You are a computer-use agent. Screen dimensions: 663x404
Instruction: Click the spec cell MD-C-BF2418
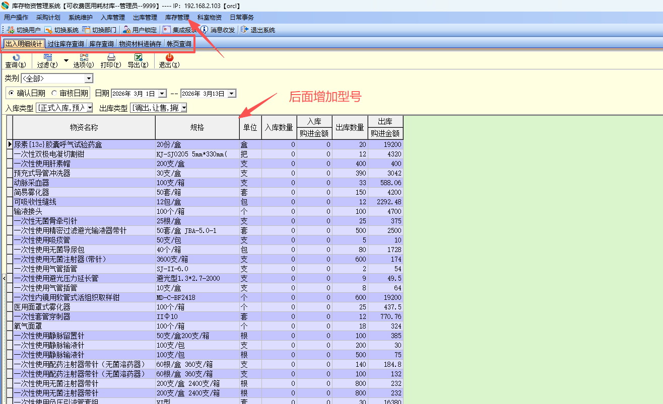[x=197, y=297]
